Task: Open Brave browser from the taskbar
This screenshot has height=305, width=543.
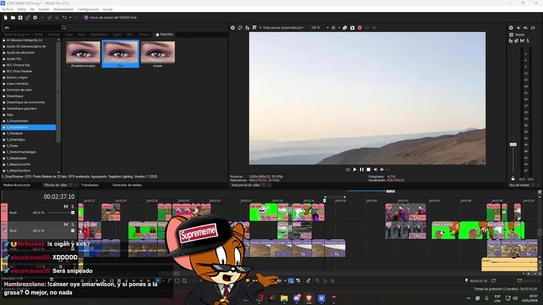Action: (x=309, y=298)
